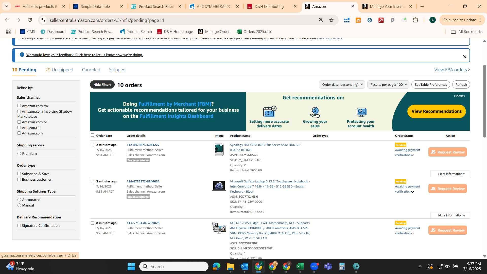Viewport: 487px width, 274px height.
Task: Select the Premium shipping service radio
Action: pyautogui.click(x=19, y=153)
